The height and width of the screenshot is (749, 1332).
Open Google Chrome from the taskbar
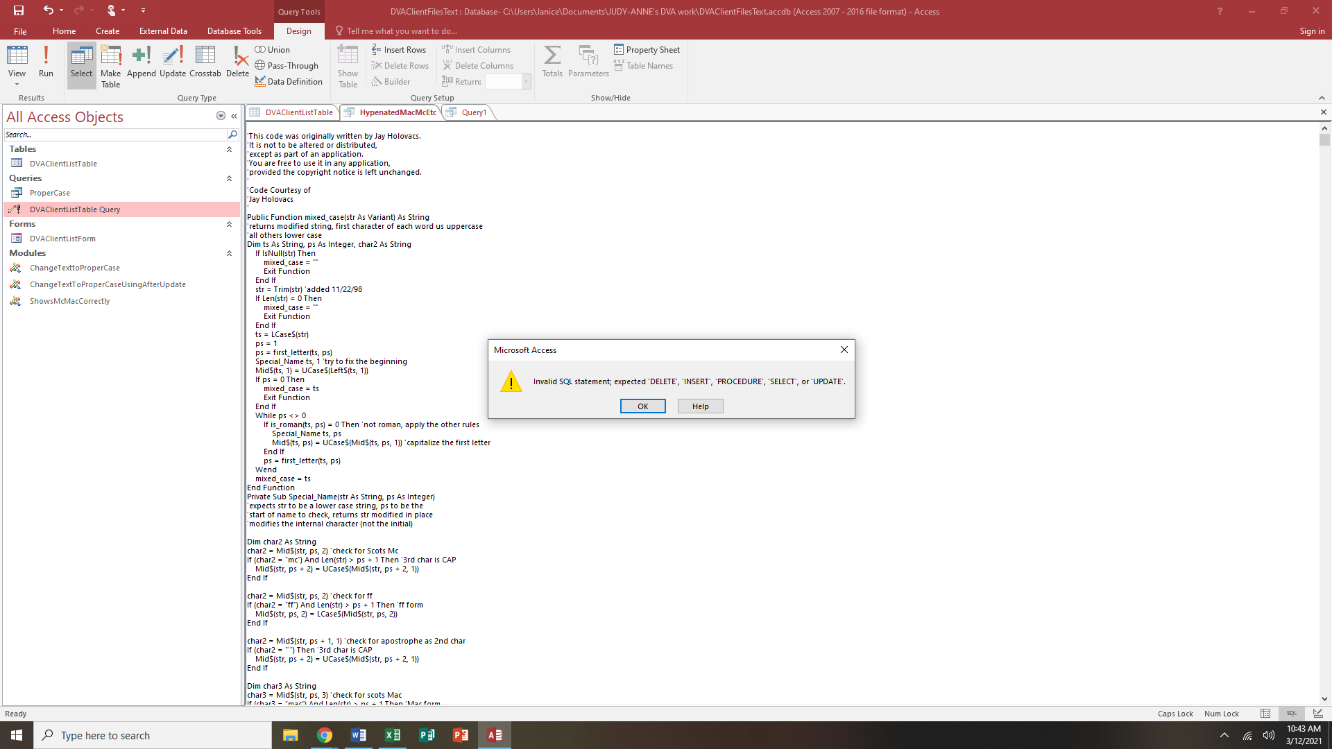[x=325, y=735]
